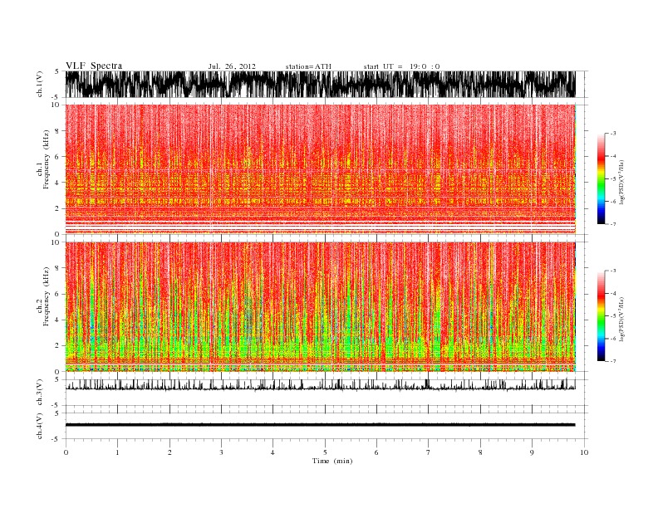Click time axis tick label "1"
Image resolution: width=658 pixels, height=508 pixels.
117,452
